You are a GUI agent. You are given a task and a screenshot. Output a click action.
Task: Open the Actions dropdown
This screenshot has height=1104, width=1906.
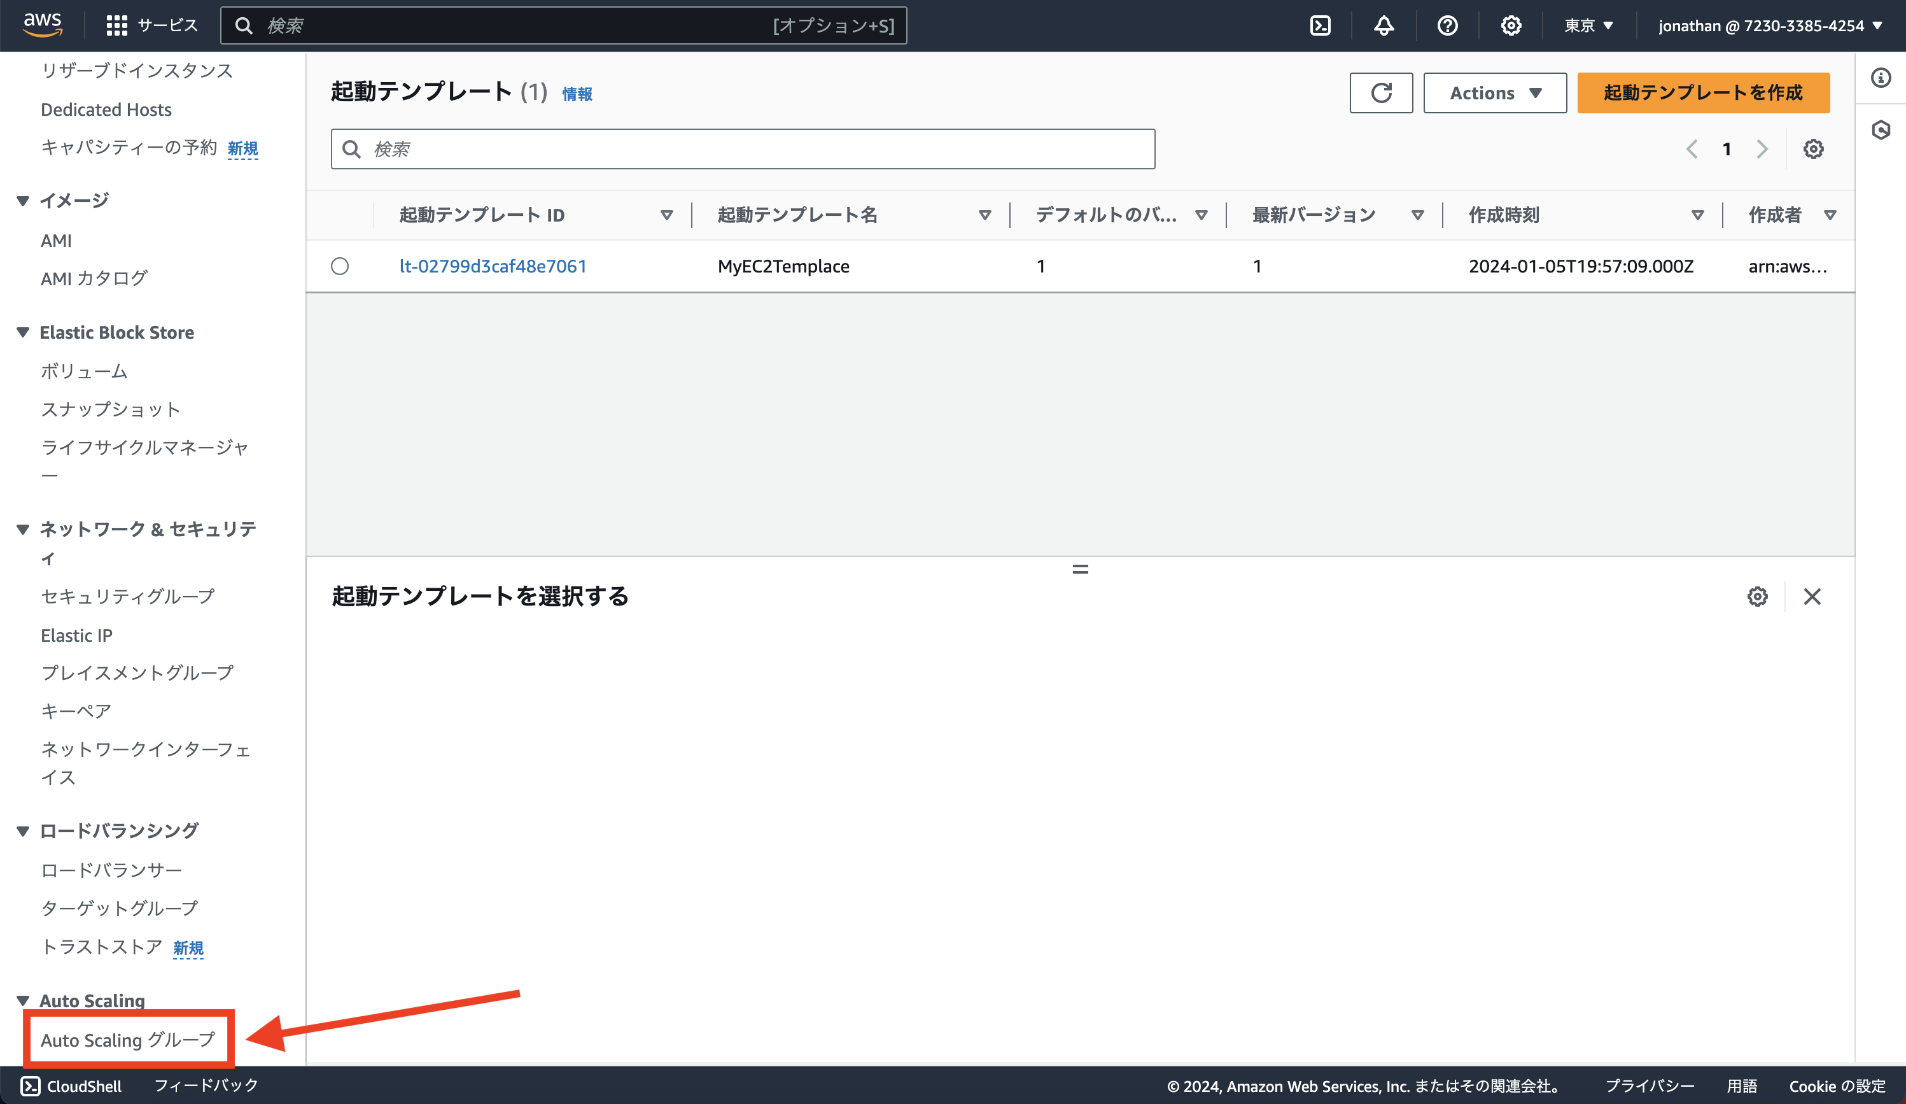1494,92
